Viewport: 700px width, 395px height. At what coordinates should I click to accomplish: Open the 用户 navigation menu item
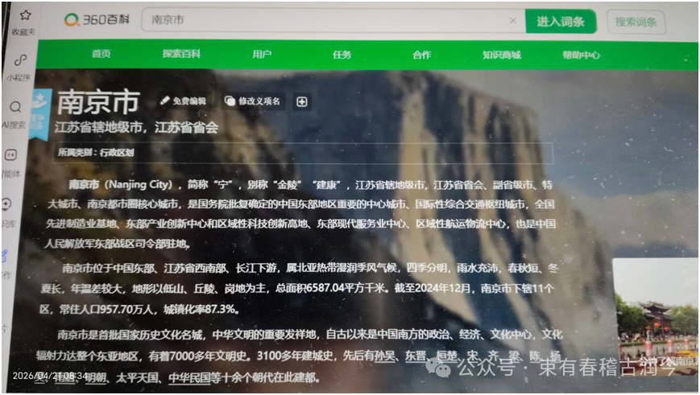click(262, 55)
